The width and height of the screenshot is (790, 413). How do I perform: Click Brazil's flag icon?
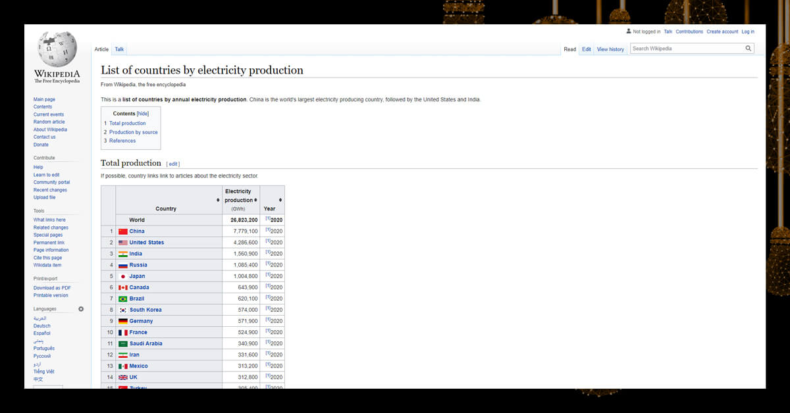pos(123,299)
